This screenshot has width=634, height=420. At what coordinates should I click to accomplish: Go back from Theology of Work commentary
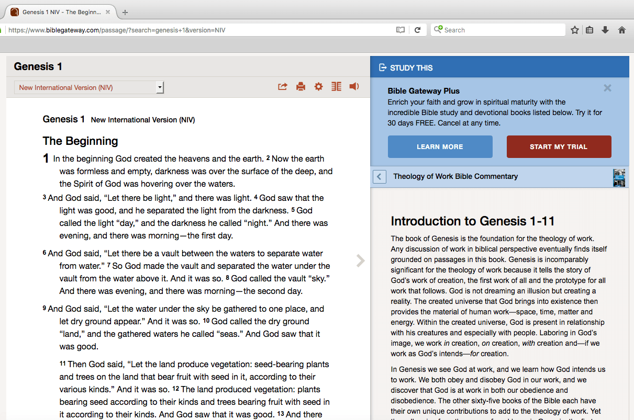point(380,177)
